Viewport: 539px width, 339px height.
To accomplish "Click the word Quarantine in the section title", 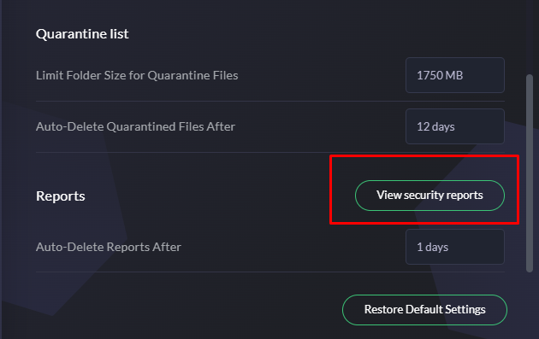I will pyautogui.click(x=71, y=34).
